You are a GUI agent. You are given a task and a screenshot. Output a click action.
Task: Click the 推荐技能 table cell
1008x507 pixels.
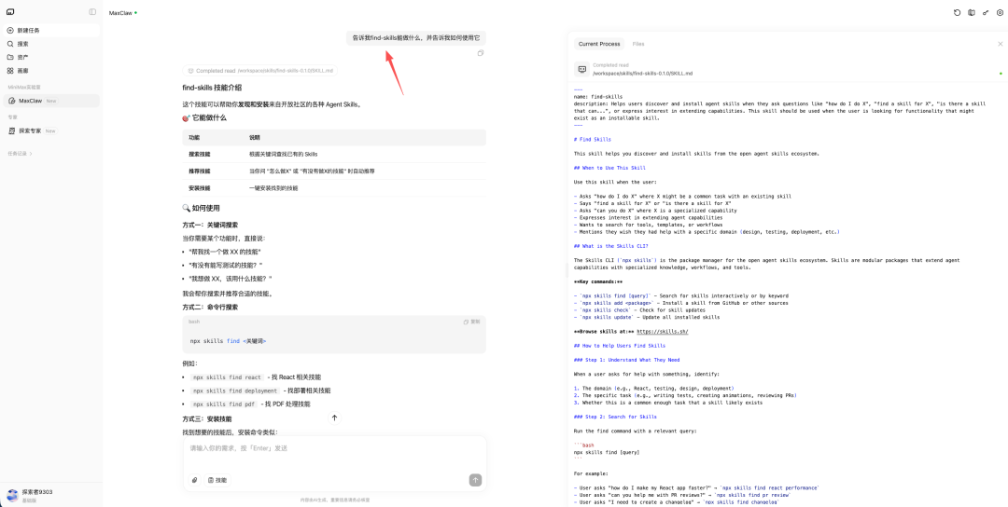pyautogui.click(x=200, y=171)
